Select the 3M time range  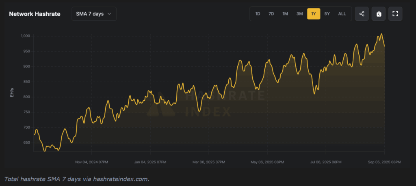click(x=299, y=14)
